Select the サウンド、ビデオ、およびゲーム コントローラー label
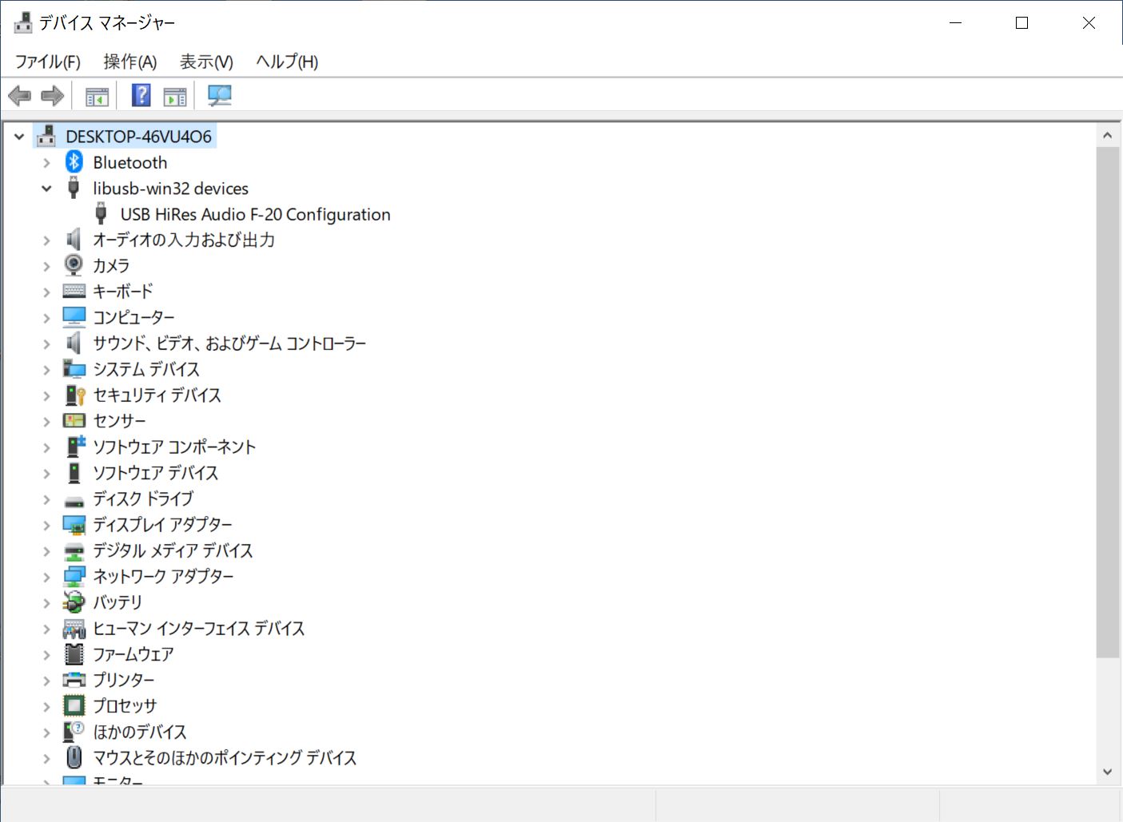This screenshot has height=822, width=1123. coord(229,343)
